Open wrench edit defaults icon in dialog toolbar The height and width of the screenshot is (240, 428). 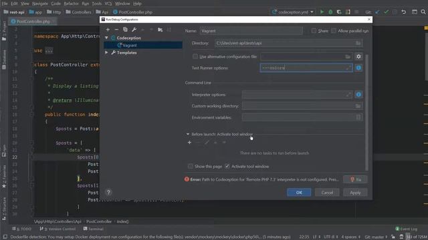point(134,29)
